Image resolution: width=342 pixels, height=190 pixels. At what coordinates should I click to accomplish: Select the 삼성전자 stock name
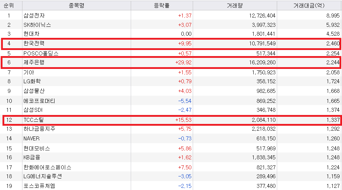(34, 15)
